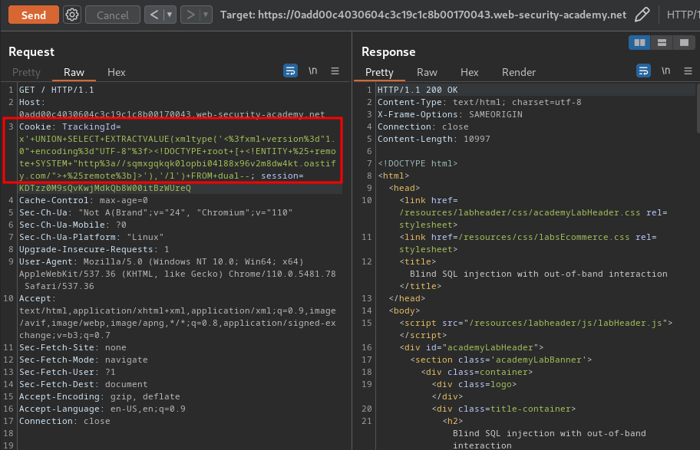Click the HTTP/1.1 200 OK status line

pos(418,90)
